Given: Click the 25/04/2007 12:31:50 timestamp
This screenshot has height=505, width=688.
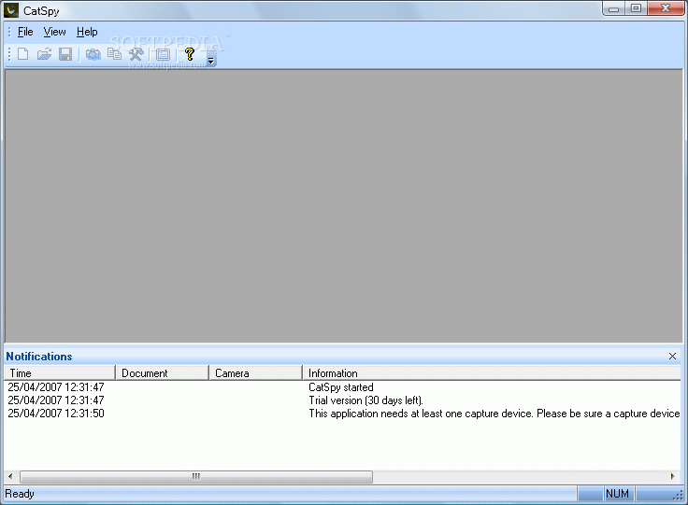Looking at the screenshot, I should click(x=56, y=414).
